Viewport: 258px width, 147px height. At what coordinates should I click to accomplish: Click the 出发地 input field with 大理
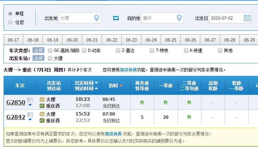tap(80, 18)
